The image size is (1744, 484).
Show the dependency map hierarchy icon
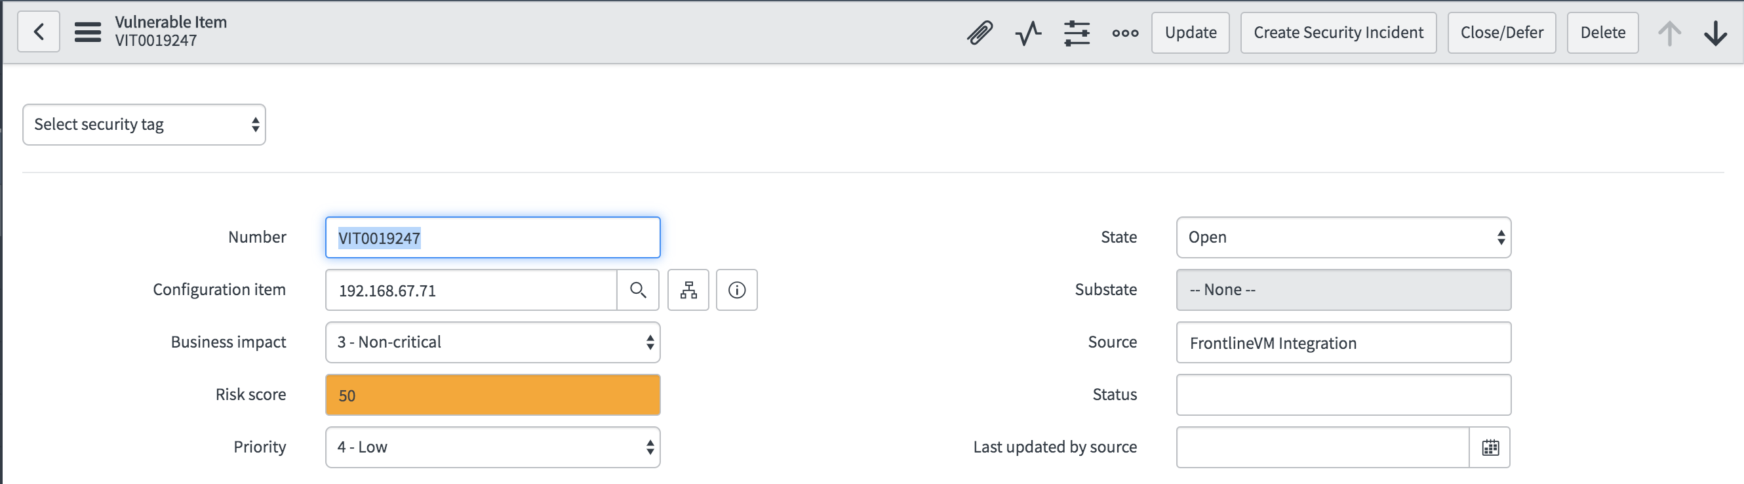click(688, 291)
